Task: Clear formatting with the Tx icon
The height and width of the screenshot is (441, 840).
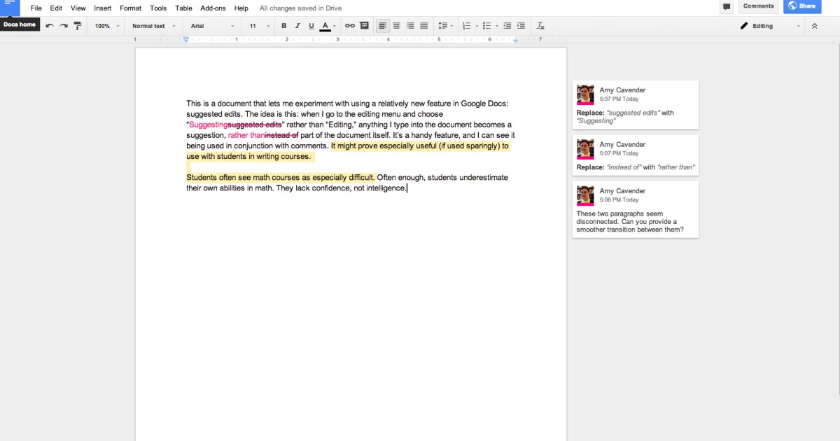Action: (x=540, y=25)
